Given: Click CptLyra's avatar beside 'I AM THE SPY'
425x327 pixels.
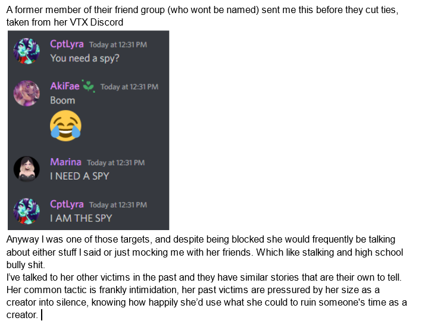Looking at the screenshot, I should click(27, 211).
